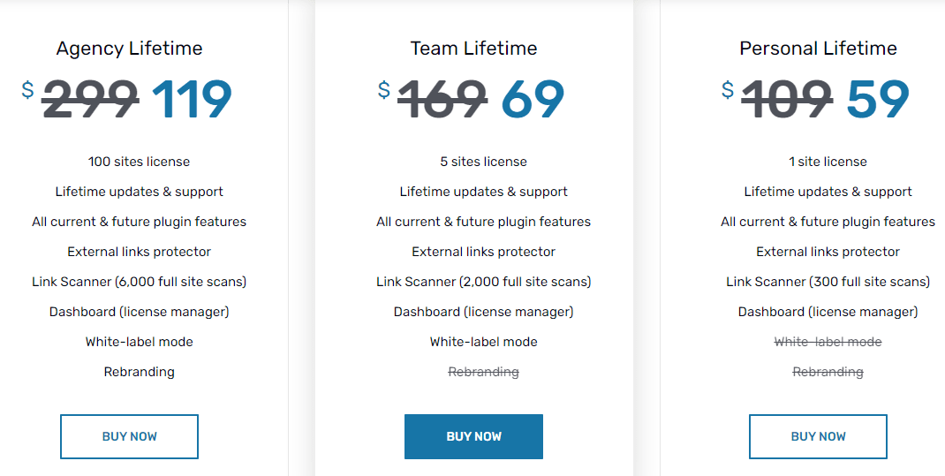Click strikethrough Rebranding in Team plan
This screenshot has width=945, height=476.
[x=483, y=372]
